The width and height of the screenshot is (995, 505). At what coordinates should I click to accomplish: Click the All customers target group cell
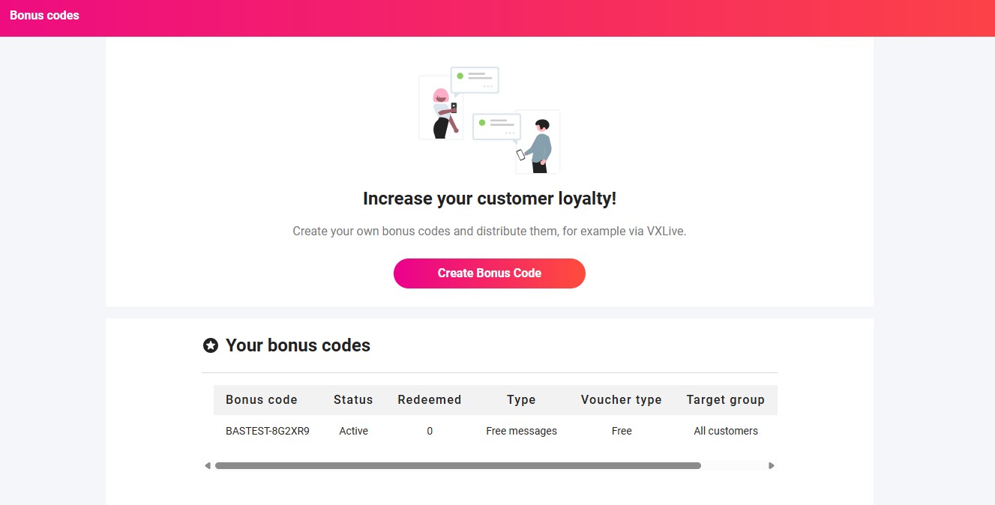pos(725,431)
